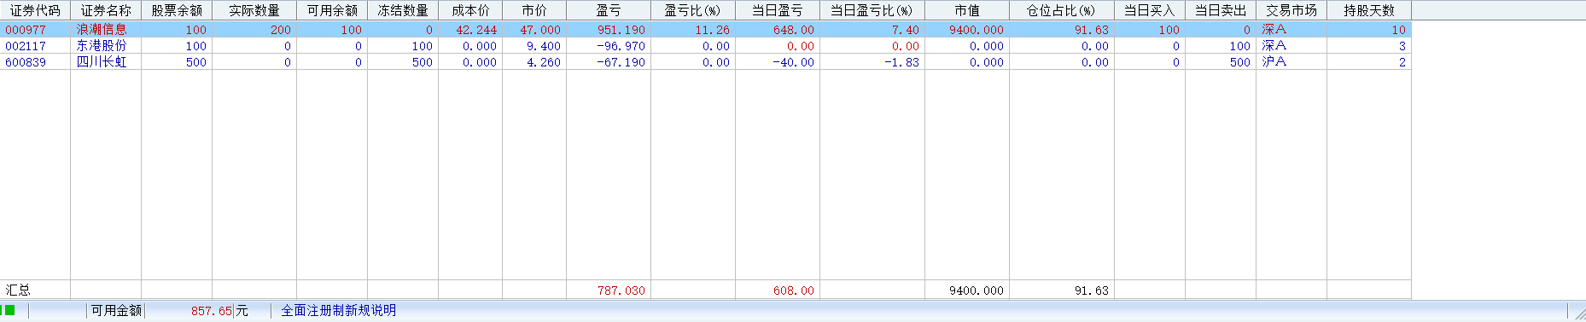Click the 股票余额 column header
The width and height of the screenshot is (1586, 322).
click(177, 10)
